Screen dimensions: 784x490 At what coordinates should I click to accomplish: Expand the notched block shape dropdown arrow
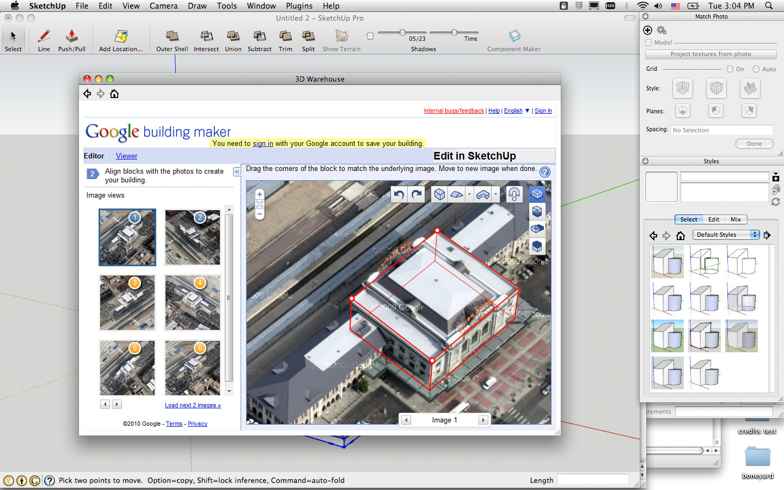tap(495, 194)
